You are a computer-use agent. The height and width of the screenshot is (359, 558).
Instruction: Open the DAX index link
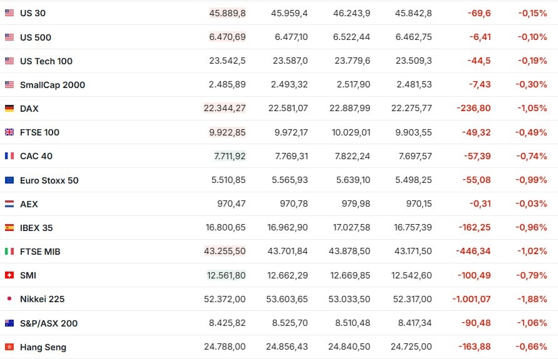pyautogui.click(x=29, y=109)
